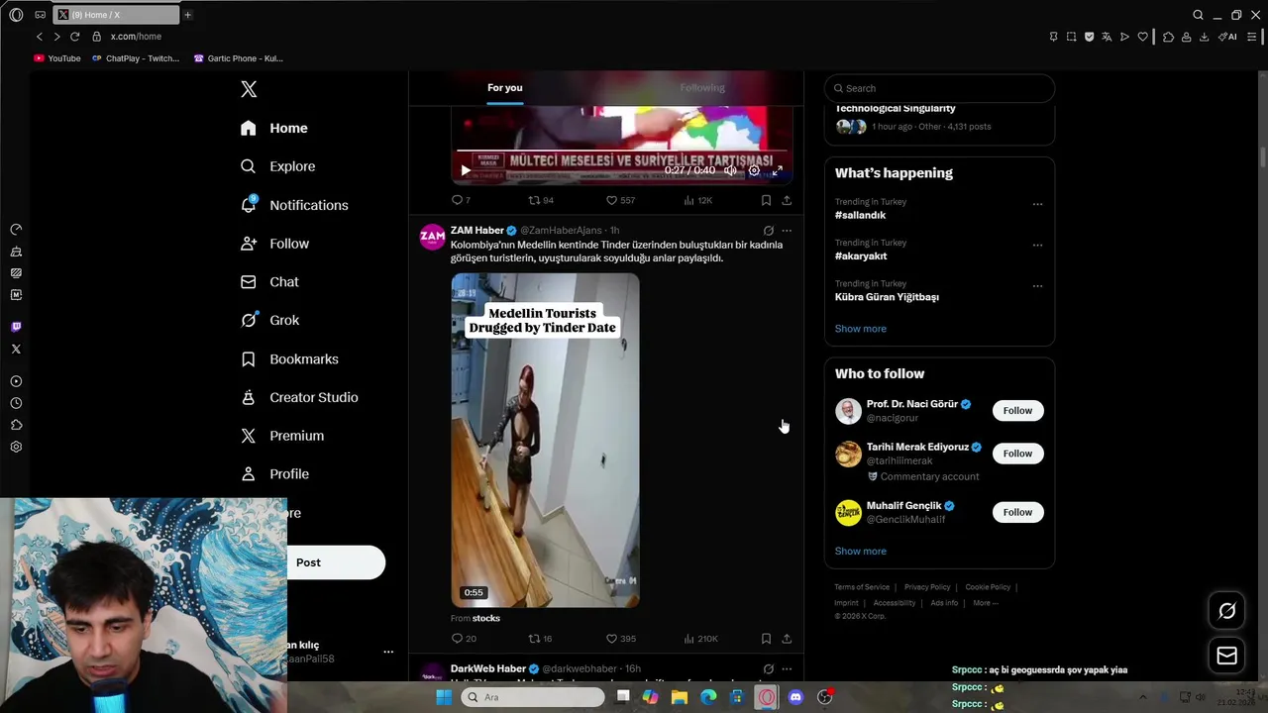Toggle fullscreen on the top video

(x=778, y=170)
